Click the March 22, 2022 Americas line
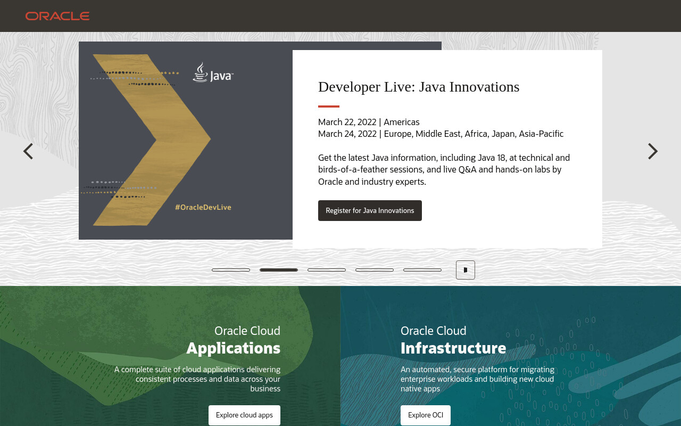 click(369, 122)
